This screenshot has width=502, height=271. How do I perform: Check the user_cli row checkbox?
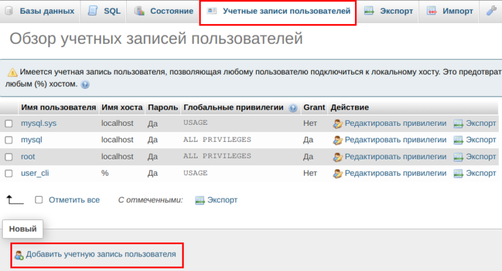pos(9,174)
